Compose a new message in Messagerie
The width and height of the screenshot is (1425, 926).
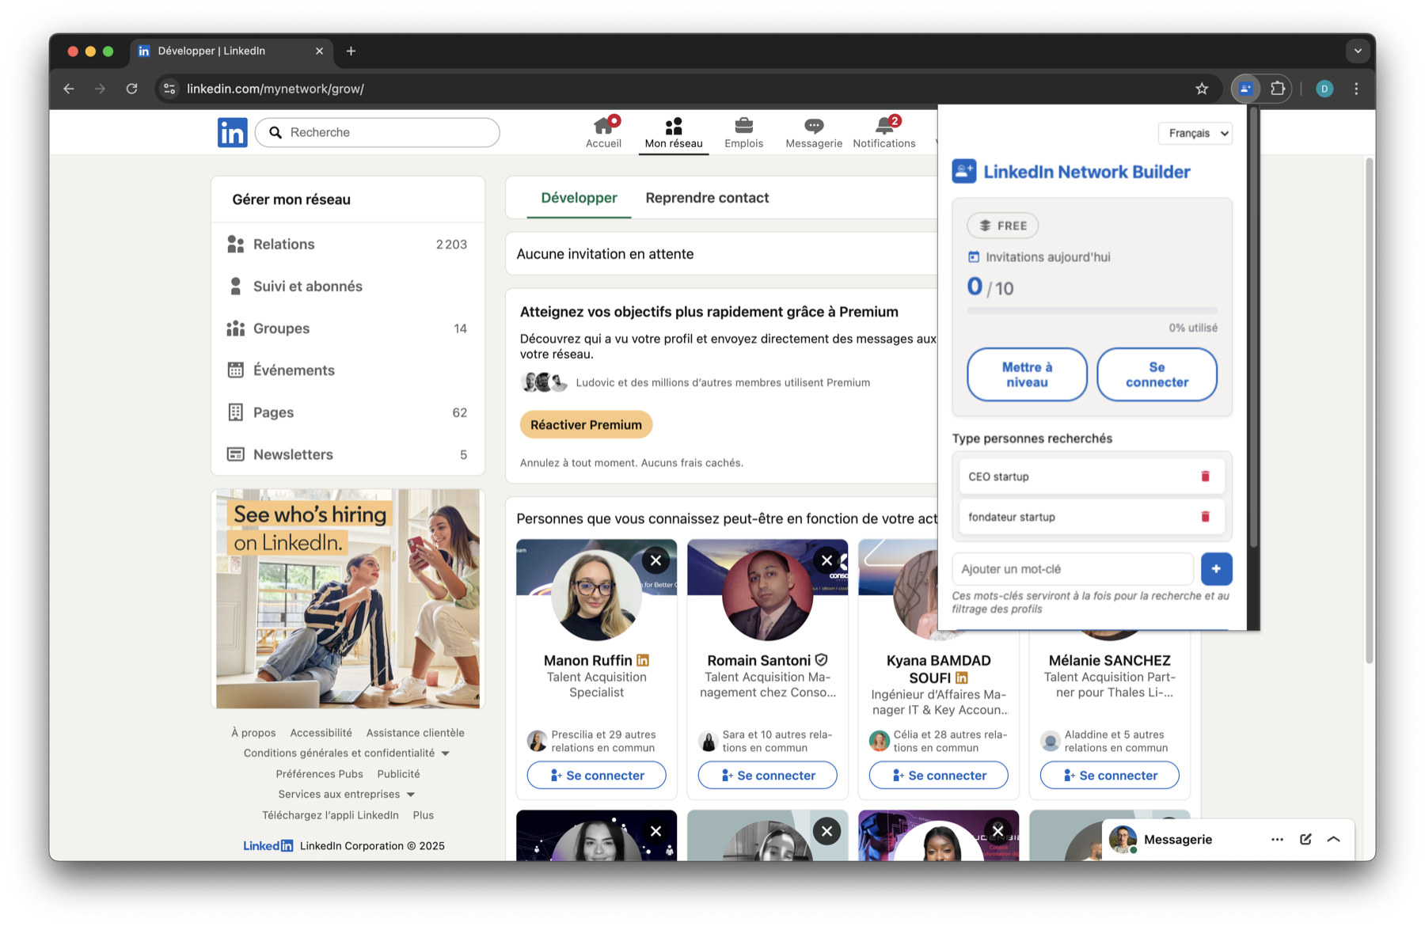point(1305,840)
